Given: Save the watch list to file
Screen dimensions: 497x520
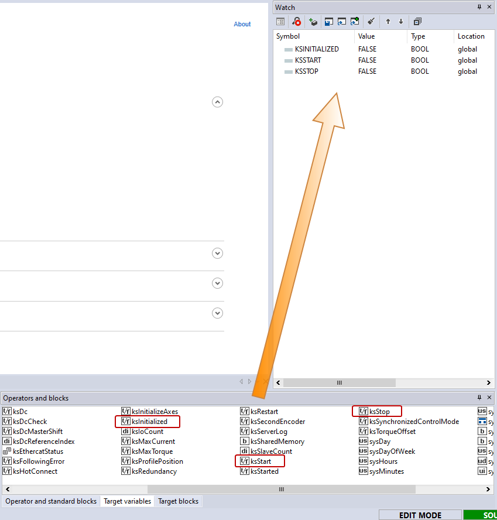Looking at the screenshot, I should (x=328, y=22).
